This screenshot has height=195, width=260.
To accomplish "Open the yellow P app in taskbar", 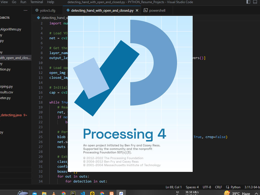I will coord(92,193).
